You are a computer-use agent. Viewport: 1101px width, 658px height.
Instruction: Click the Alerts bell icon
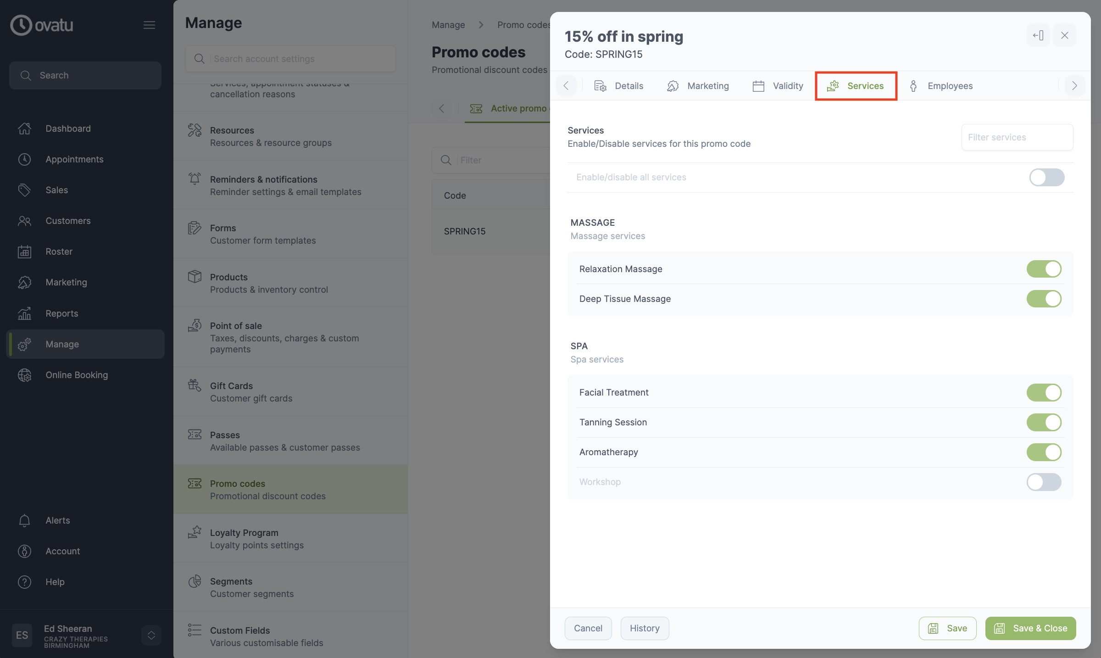[25, 520]
